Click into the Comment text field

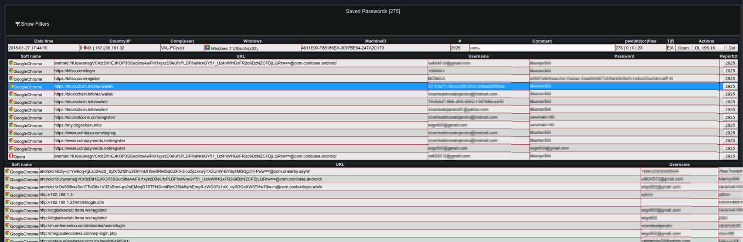point(541,48)
